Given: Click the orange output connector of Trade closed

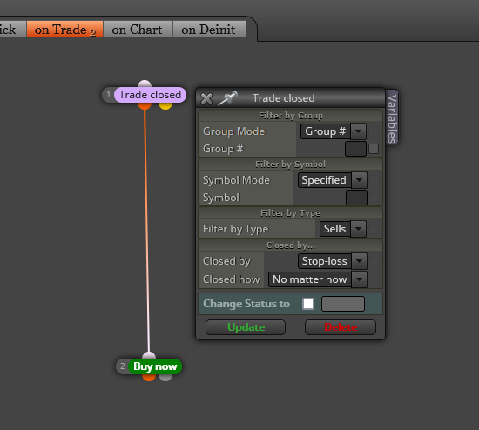Looking at the screenshot, I should coord(145,105).
